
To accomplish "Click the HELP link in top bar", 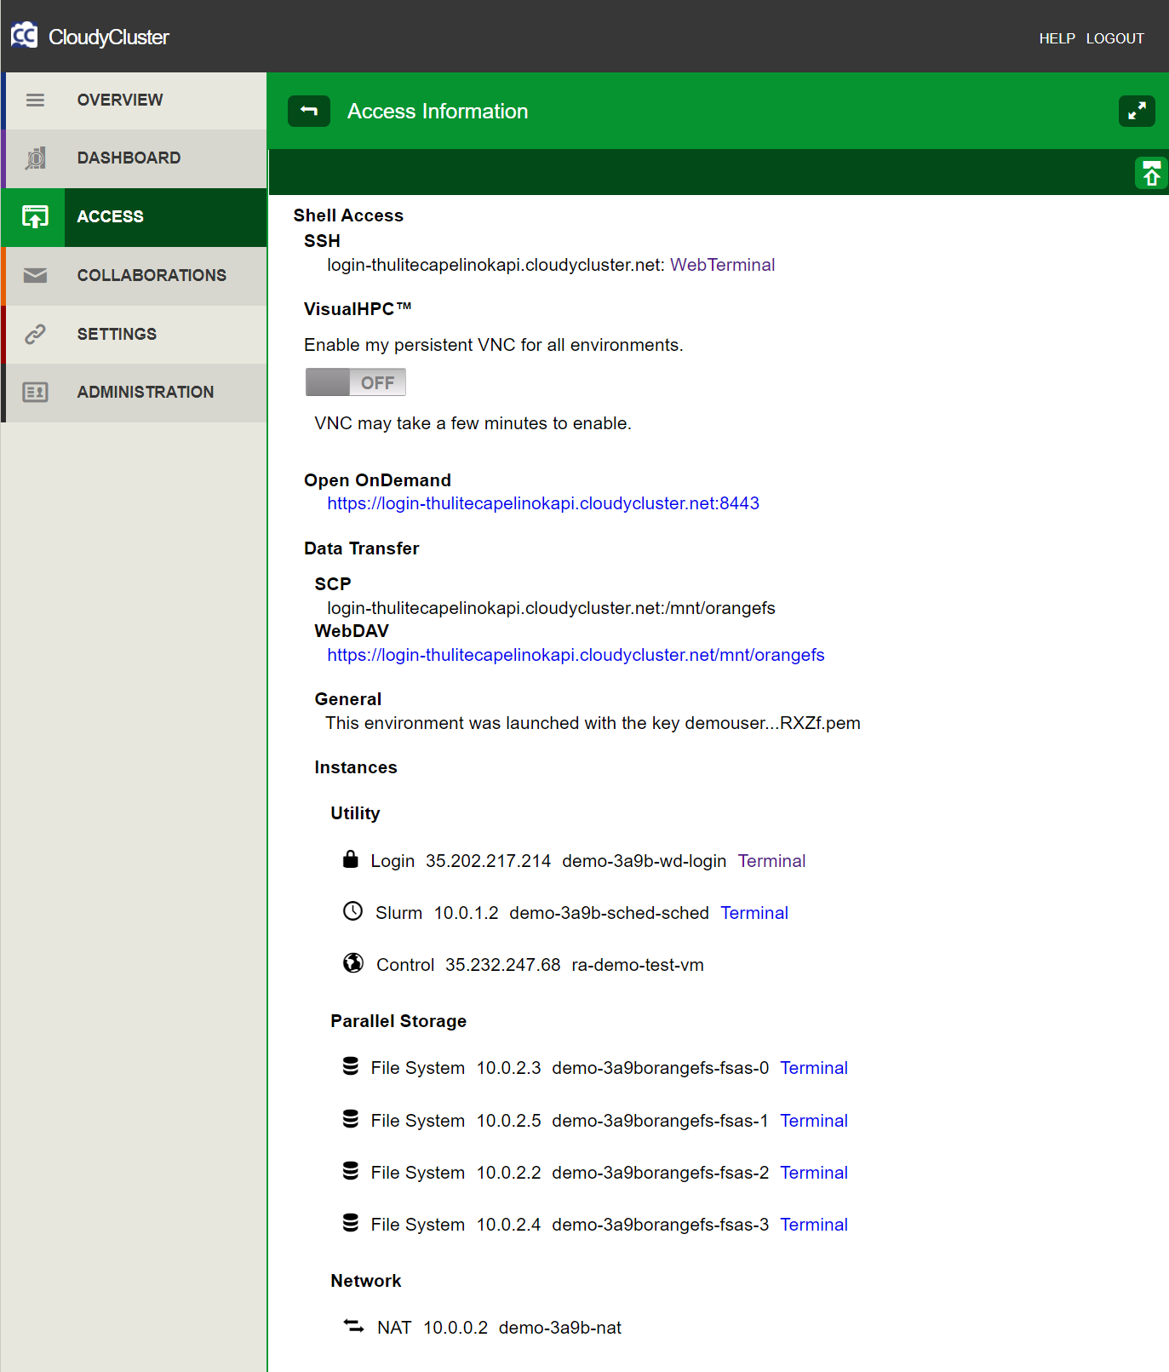I will click(1057, 38).
